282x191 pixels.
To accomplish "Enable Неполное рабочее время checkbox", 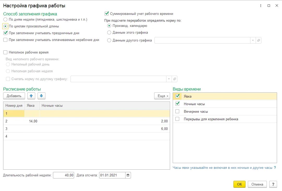I will (x=5, y=52).
